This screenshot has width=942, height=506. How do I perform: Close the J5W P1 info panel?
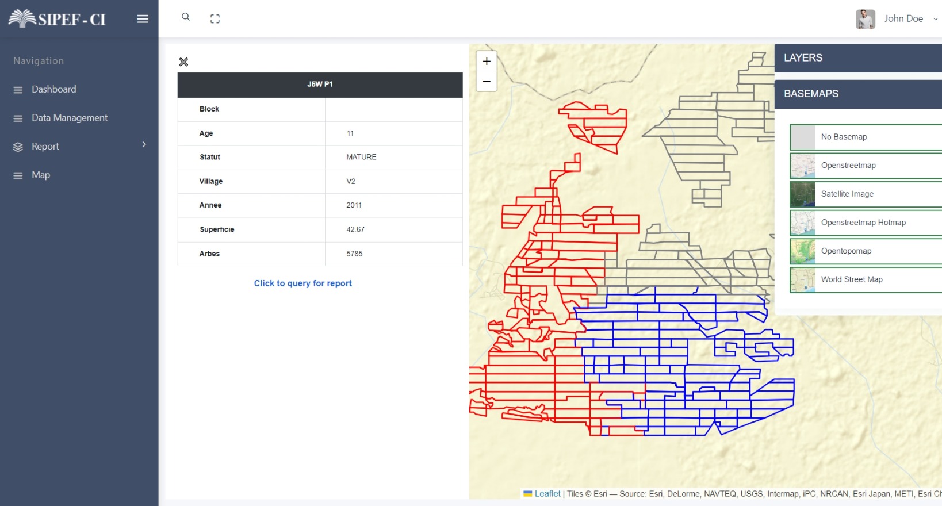183,62
